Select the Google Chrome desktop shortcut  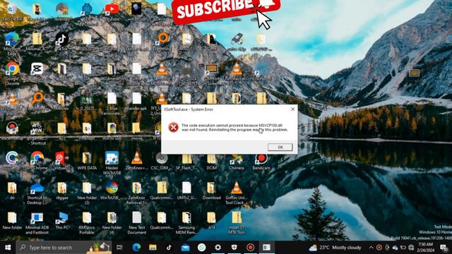click(12, 73)
